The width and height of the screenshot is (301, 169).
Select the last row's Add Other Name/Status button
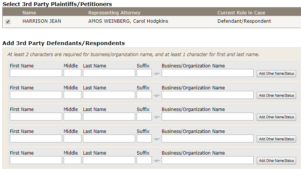click(x=276, y=161)
